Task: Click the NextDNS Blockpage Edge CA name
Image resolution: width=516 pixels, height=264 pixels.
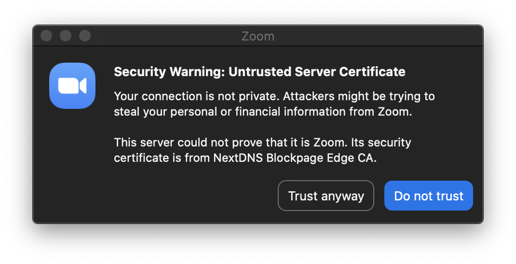Action: [x=295, y=158]
